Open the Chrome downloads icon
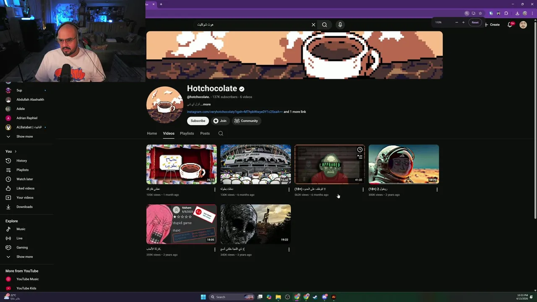 coord(517,13)
